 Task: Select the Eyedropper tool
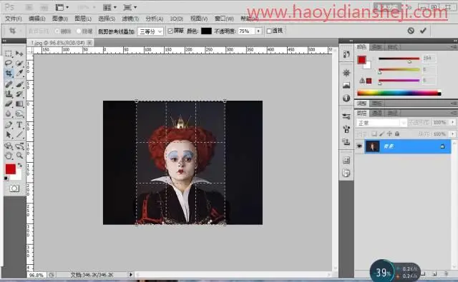click(x=19, y=73)
